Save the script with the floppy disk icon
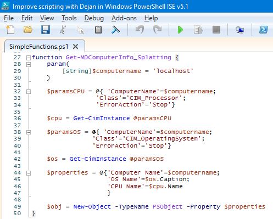The height and width of the screenshot is (219, 273). coord(46,30)
